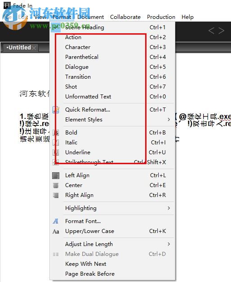The height and width of the screenshot is (282, 231).
Task: Apply Bold formatting
Action: [112, 133]
